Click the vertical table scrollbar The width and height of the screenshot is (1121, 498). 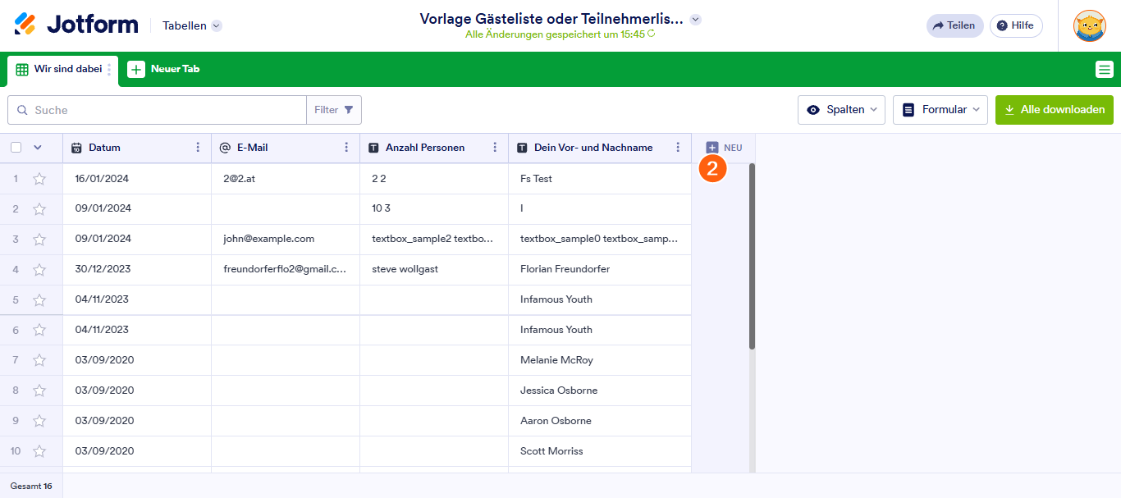(752, 257)
